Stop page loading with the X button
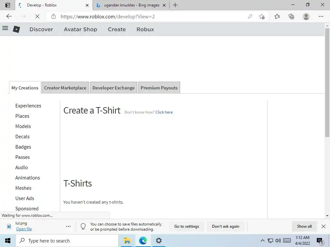The height and width of the screenshot is (247, 330). (37, 16)
